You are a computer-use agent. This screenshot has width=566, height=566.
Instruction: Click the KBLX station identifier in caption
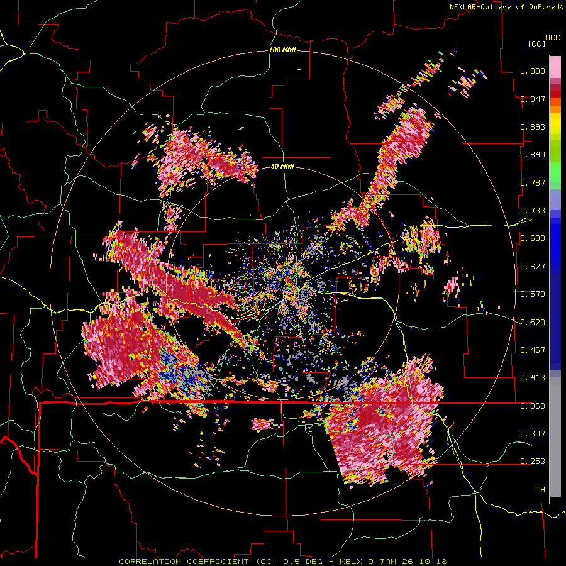pyautogui.click(x=352, y=562)
